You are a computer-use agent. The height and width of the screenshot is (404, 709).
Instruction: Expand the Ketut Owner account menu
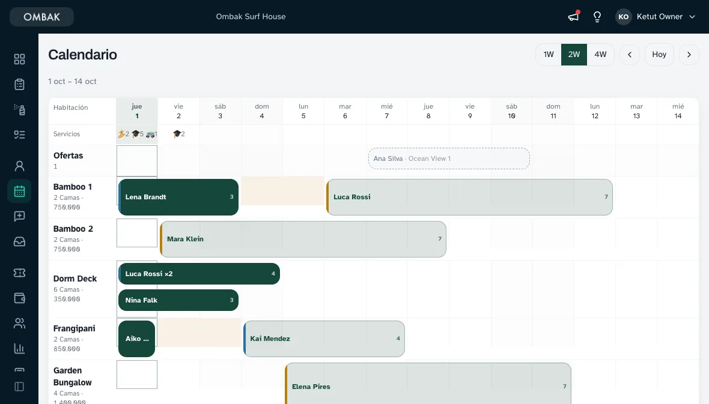(656, 17)
